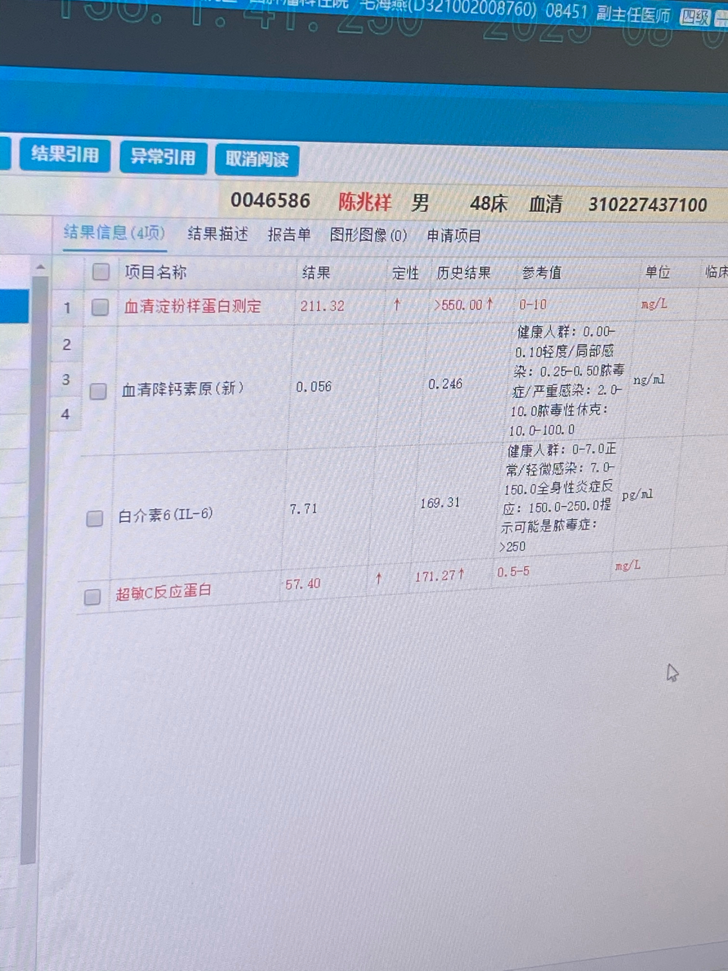Select patient ID 0046586
Viewport: 728px width, 971px height.
[x=271, y=200]
